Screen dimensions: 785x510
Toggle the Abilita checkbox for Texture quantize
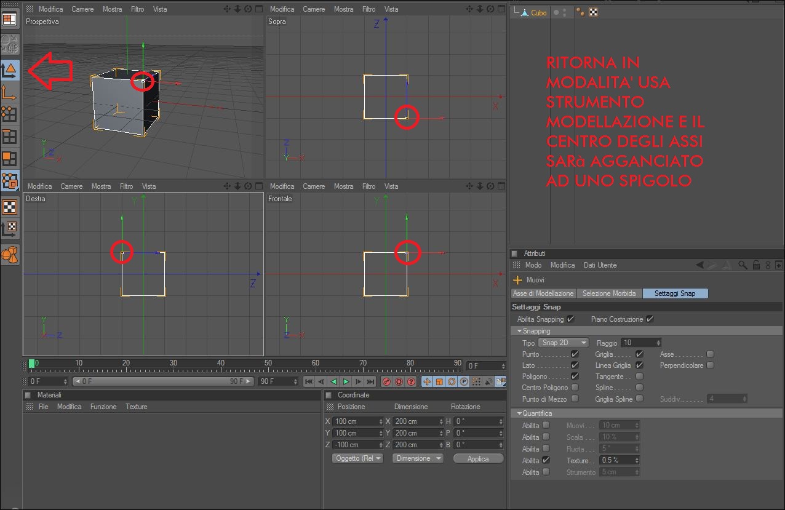(546, 460)
